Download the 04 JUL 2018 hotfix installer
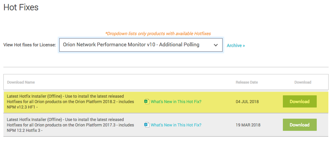This screenshot has height=143, width=333. 299,101
